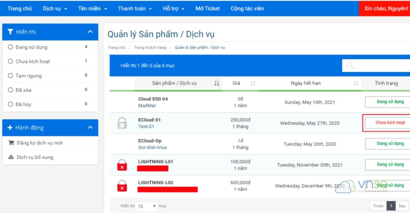Select the Đang sử dụng filter radio
This screenshot has width=410, height=213.
click(x=10, y=47)
